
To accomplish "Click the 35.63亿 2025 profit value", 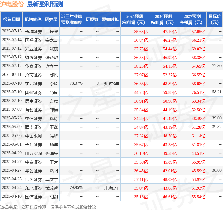I will tap(141, 31).
